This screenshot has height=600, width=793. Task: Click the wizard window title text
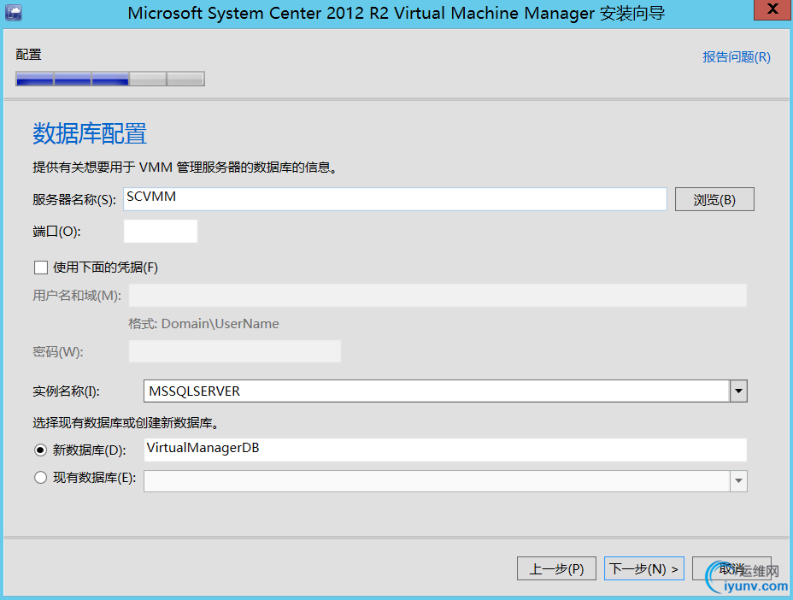(396, 13)
